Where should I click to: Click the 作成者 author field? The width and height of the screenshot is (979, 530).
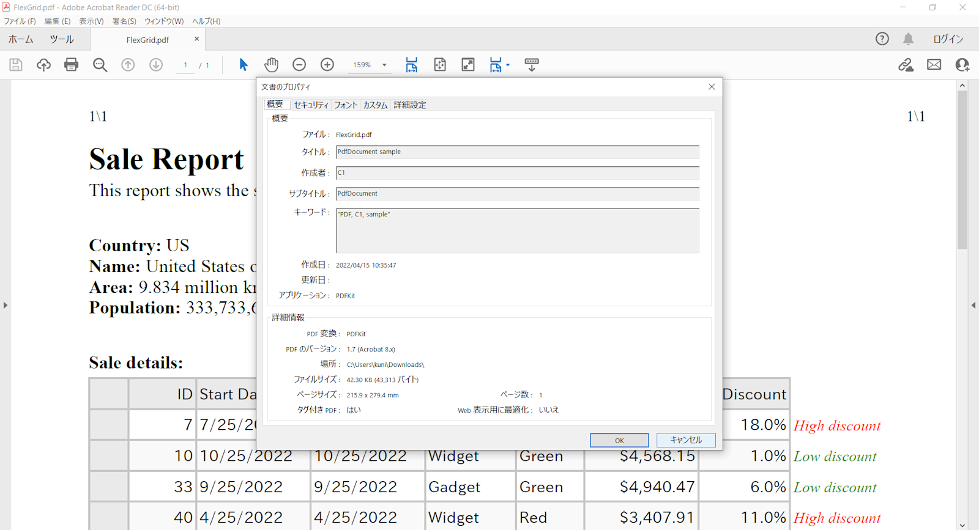coord(518,173)
